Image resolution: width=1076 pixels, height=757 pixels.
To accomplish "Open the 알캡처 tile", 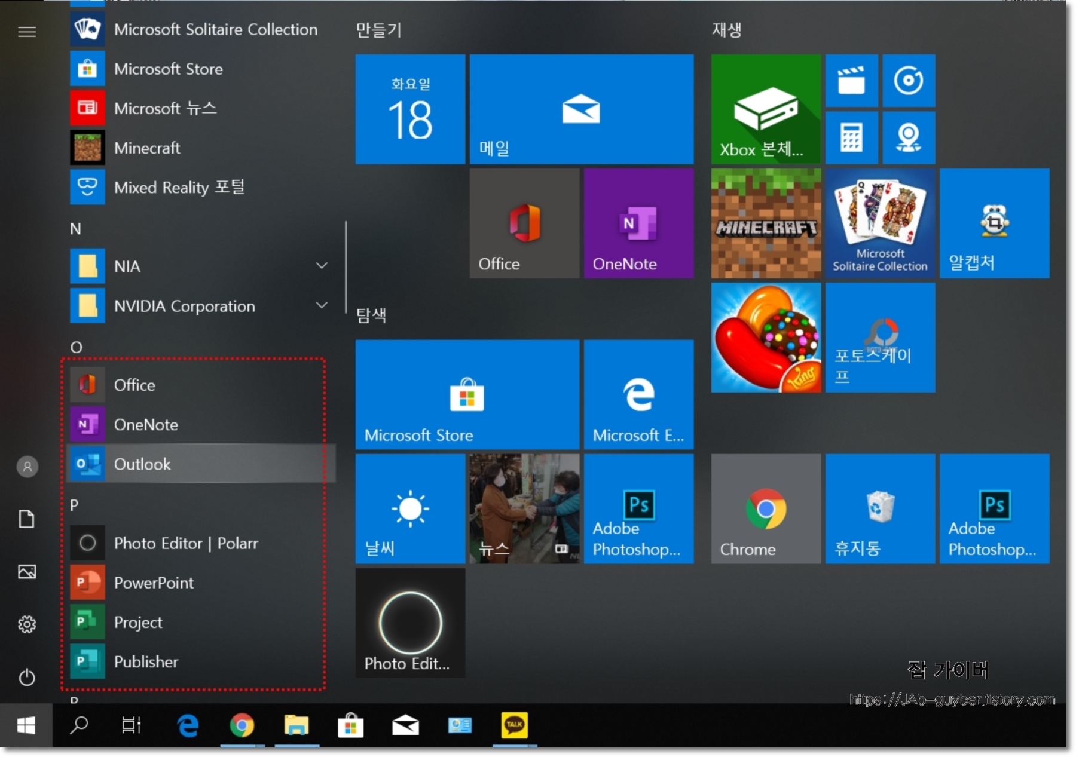I will pos(994,223).
